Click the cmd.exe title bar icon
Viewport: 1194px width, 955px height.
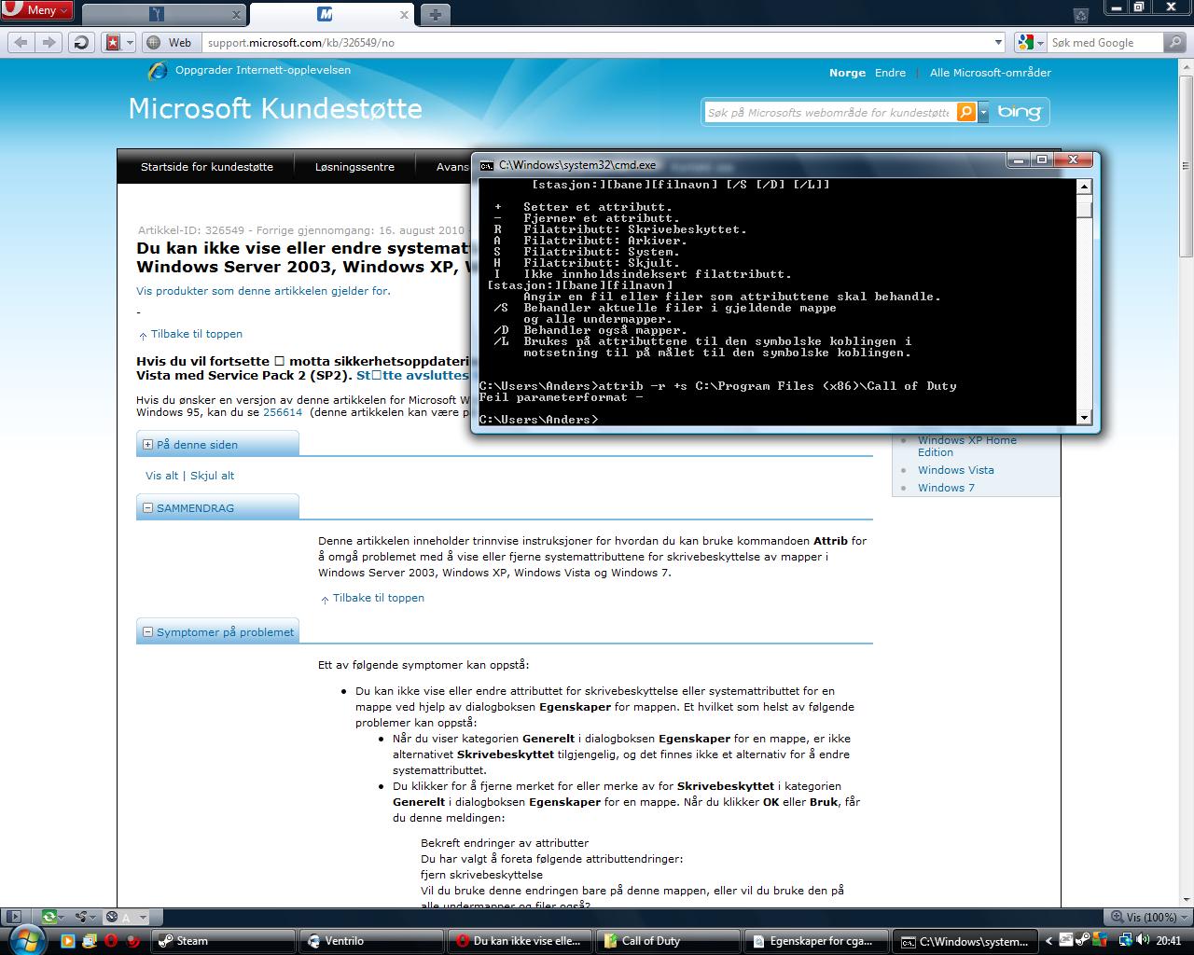tap(487, 165)
